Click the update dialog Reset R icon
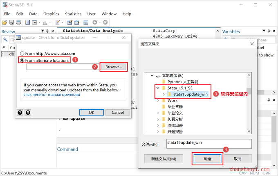278x176 pixels. pyautogui.click(x=28, y=113)
